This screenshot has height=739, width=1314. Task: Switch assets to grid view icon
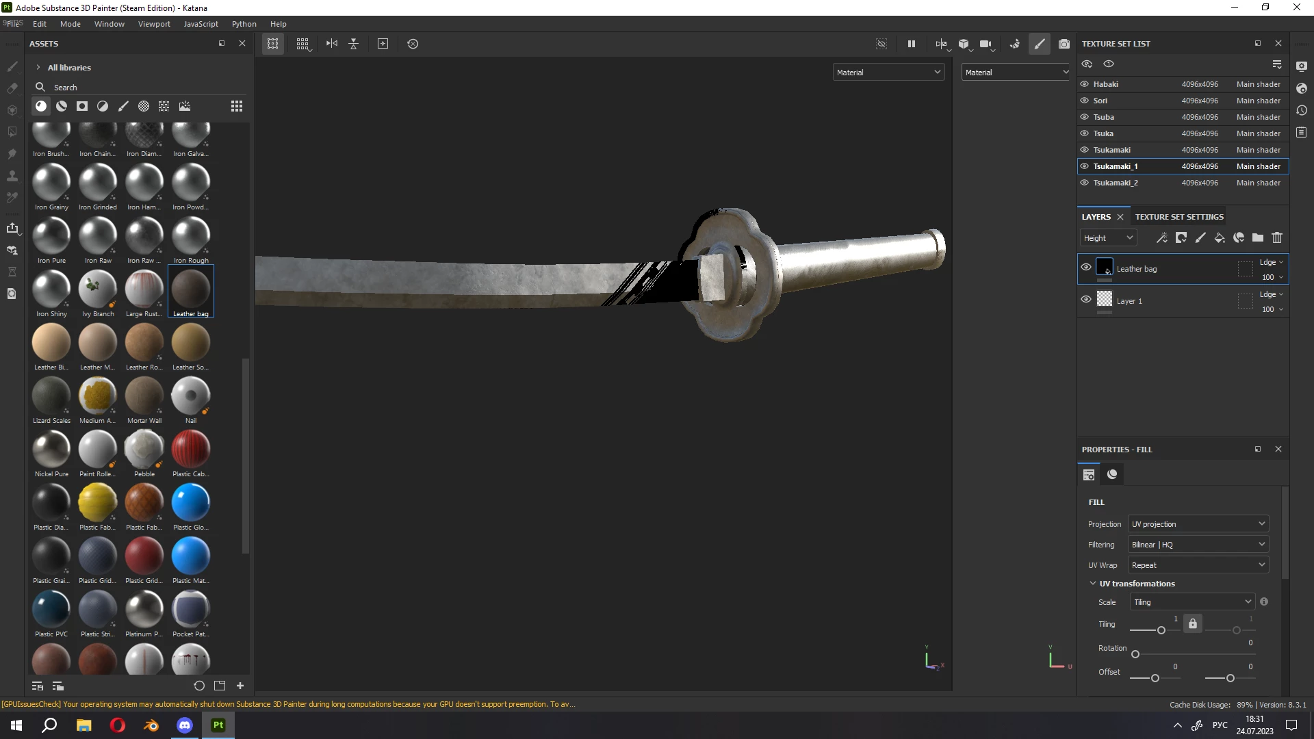tap(237, 106)
